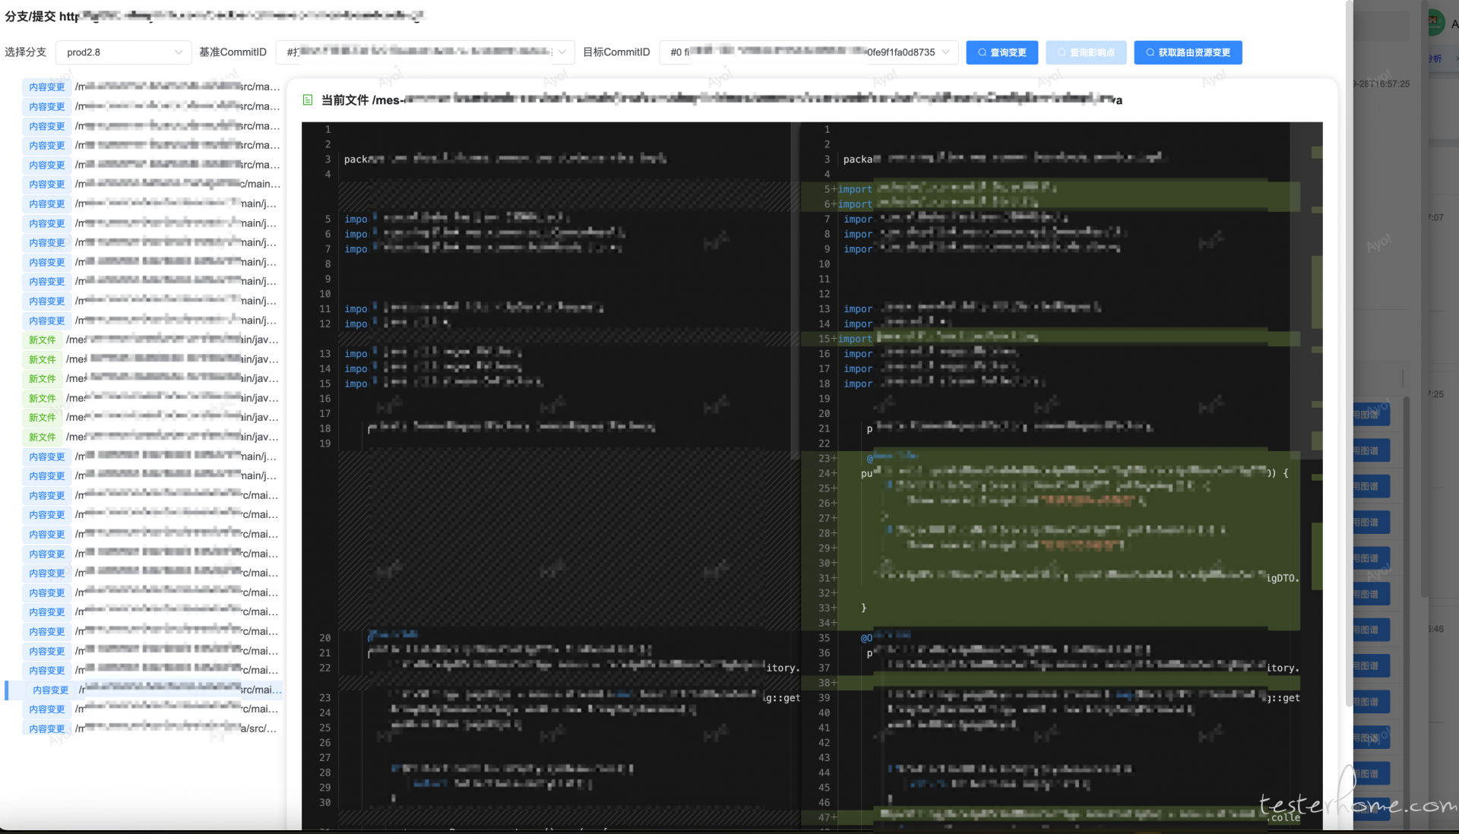The image size is (1459, 834).
Task: Open the 选择分支 dropdown showing prod2.8
Action: click(123, 52)
